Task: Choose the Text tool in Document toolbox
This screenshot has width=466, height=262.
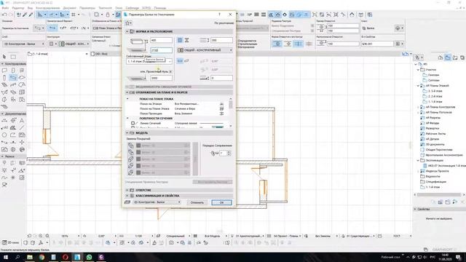Action: coord(22,120)
